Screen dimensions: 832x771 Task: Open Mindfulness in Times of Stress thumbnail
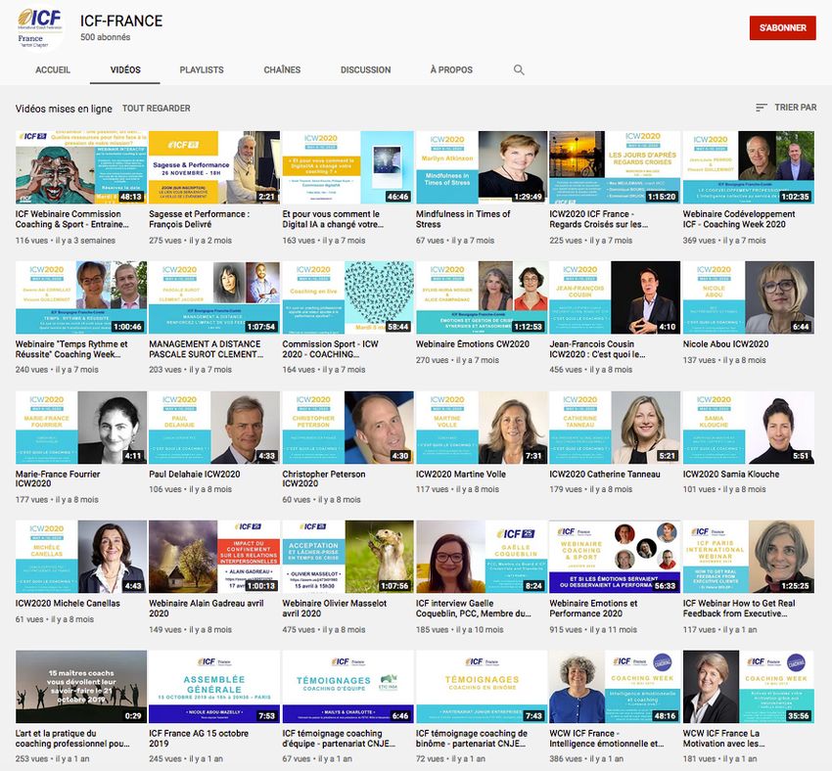pos(481,167)
